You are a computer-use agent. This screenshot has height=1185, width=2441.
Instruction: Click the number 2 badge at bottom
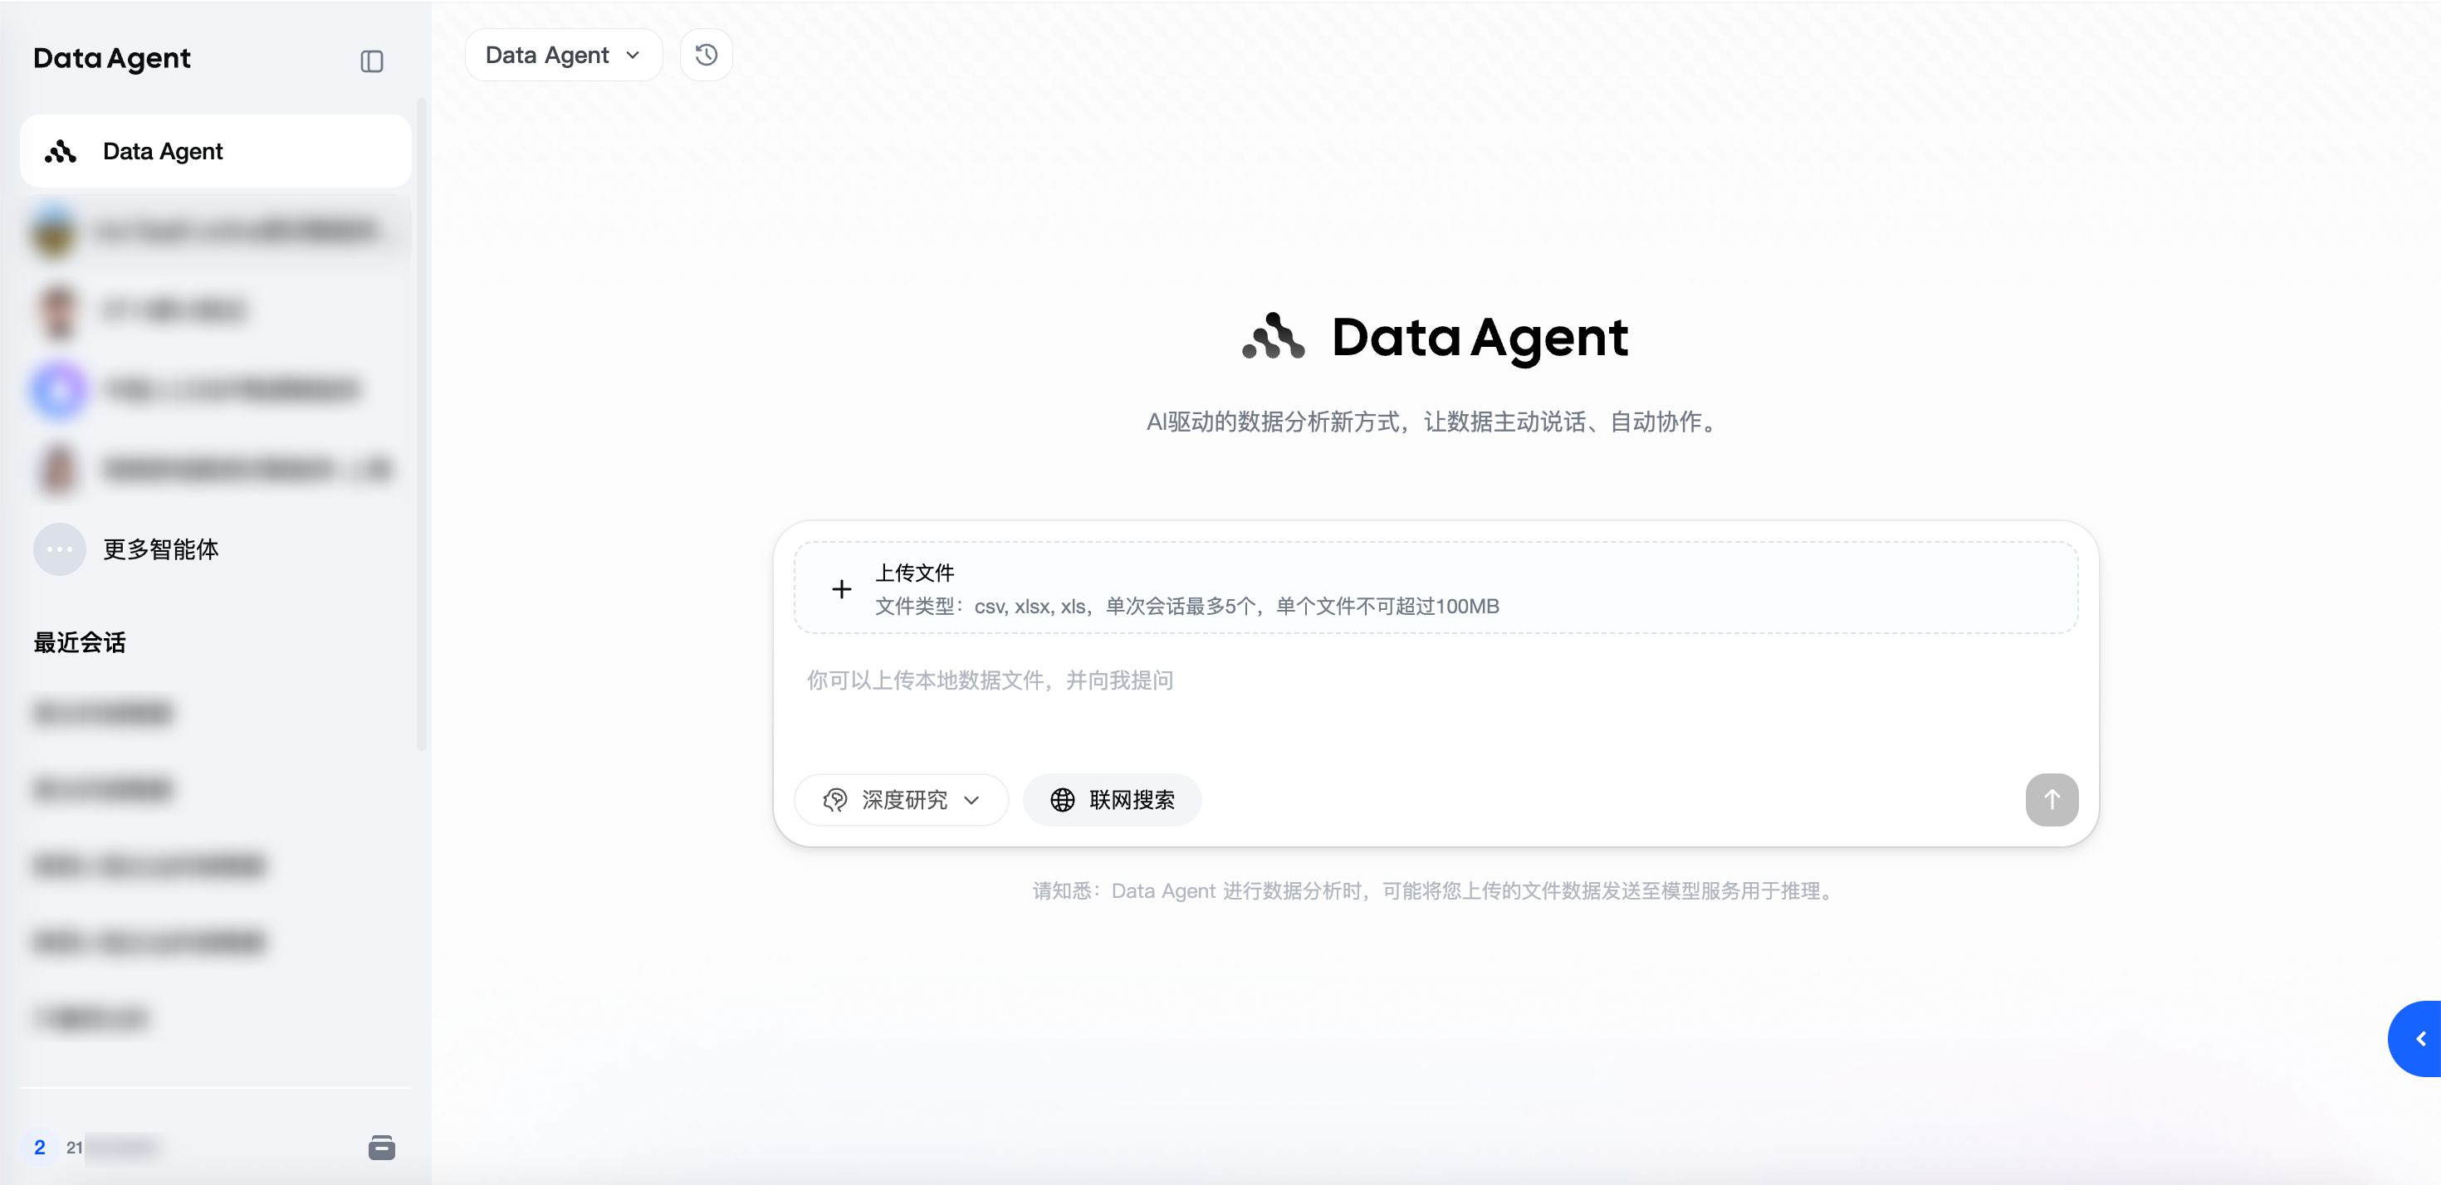point(40,1147)
